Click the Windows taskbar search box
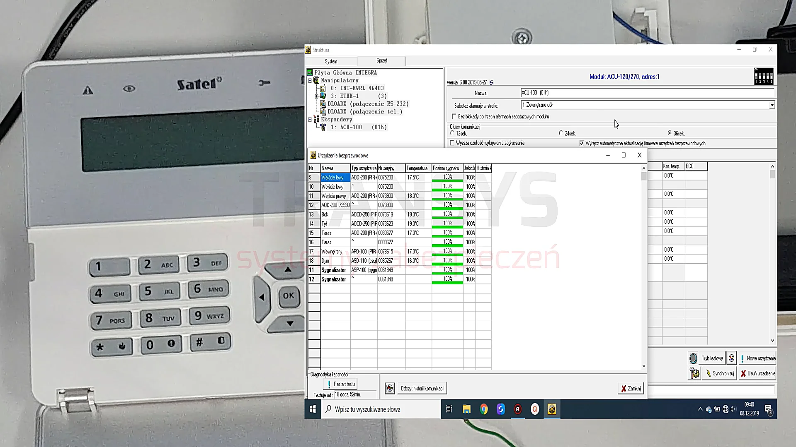 [x=381, y=409]
